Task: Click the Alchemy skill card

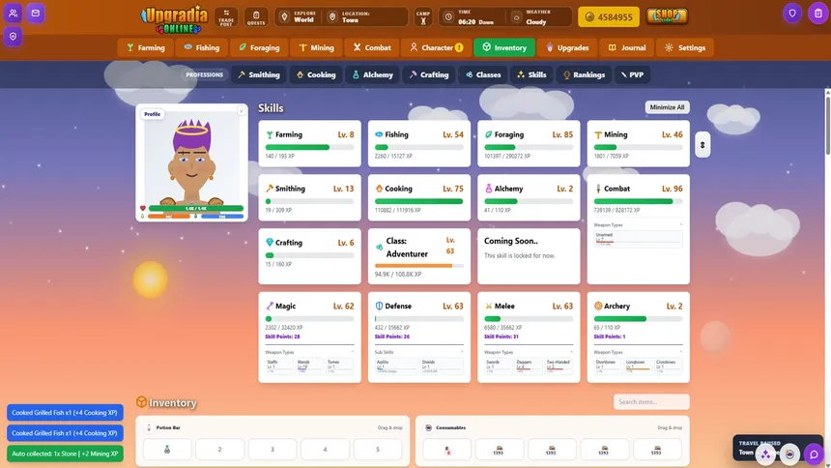Action: click(529, 197)
